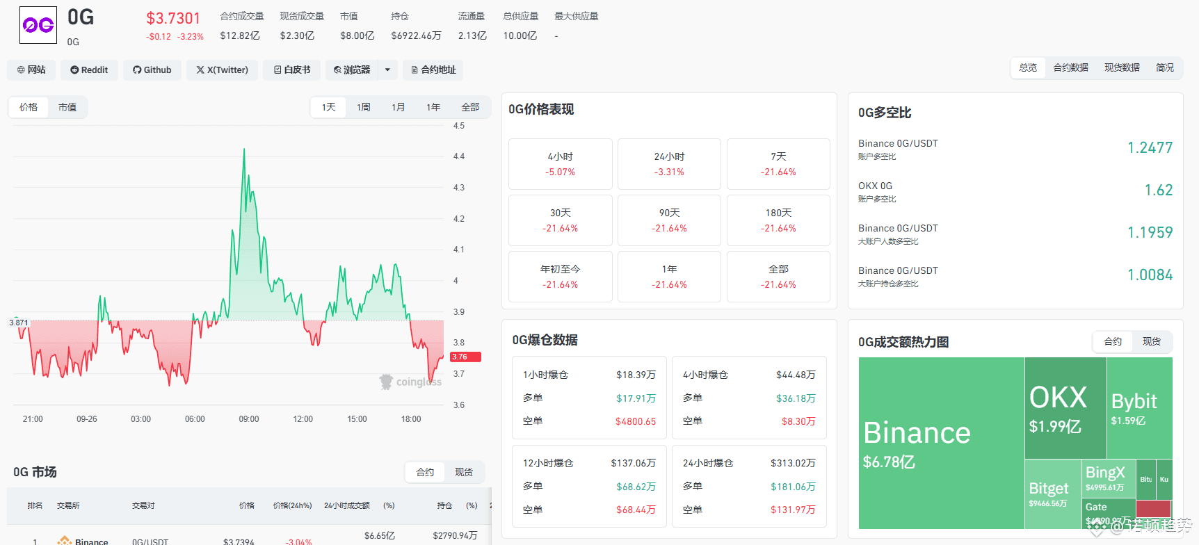Viewport: 1199px width, 545px height.
Task: Click the Binance block in heatmap
Action: click(942, 444)
